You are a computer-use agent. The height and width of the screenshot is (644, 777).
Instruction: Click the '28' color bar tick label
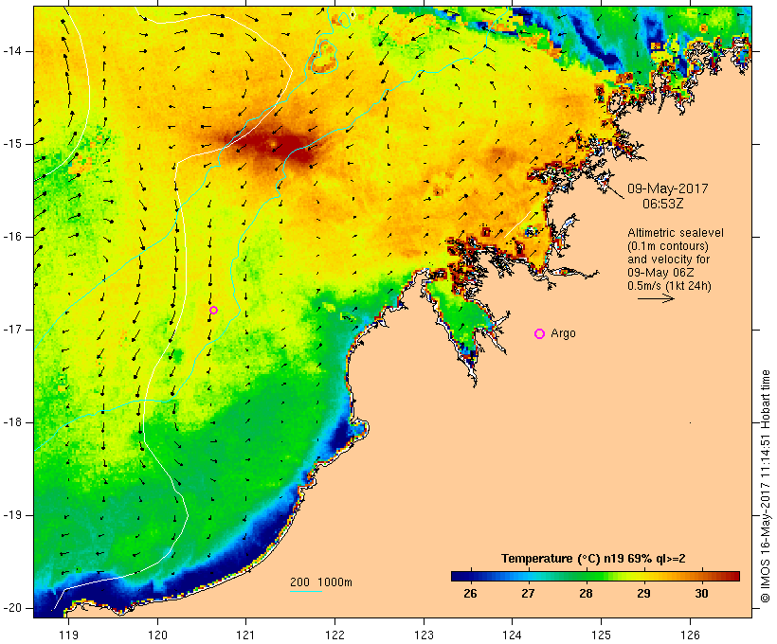click(586, 594)
